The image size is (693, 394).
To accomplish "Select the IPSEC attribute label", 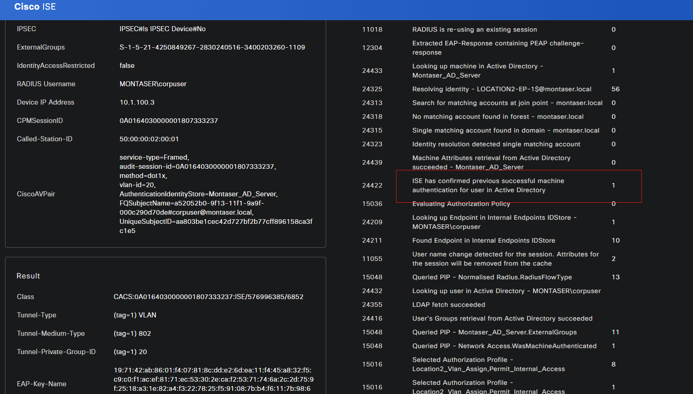I will pyautogui.click(x=27, y=29).
